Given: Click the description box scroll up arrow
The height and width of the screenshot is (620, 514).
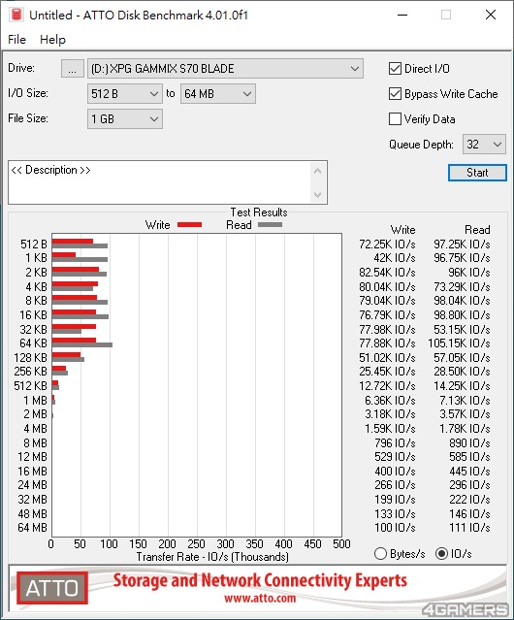Looking at the screenshot, I should (317, 172).
